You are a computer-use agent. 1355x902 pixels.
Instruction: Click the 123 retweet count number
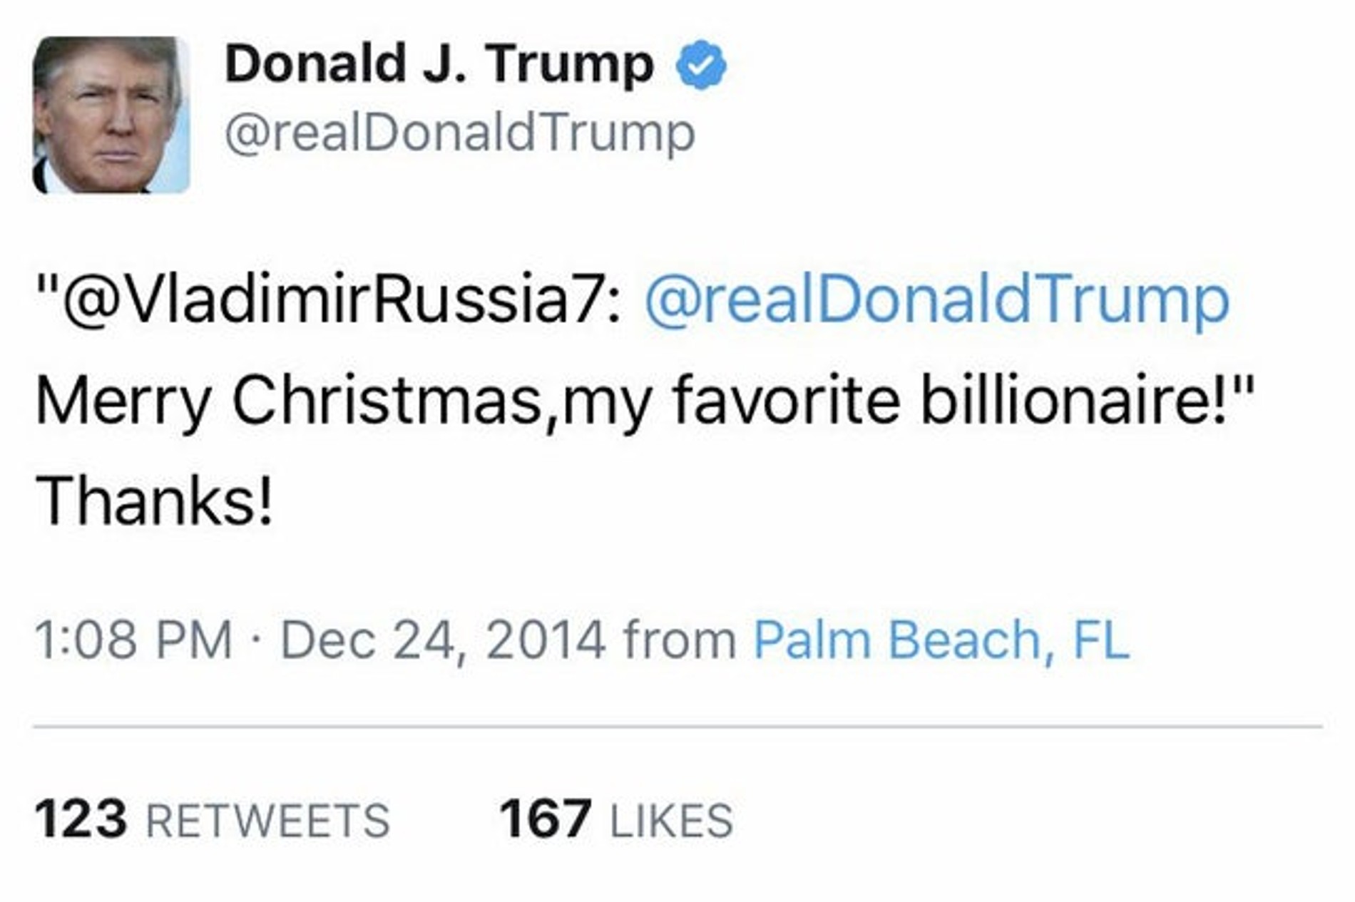81,819
